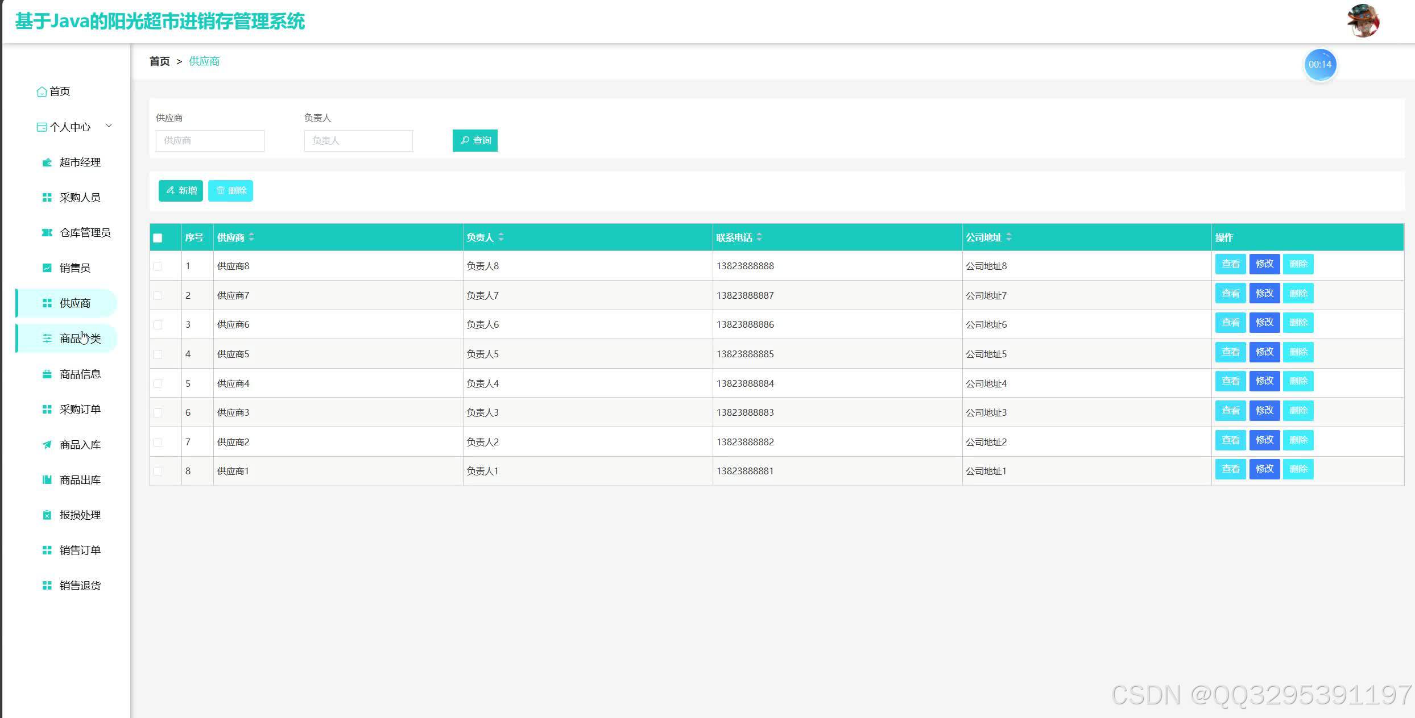Click 删除 in the 供应商2 row
The height and width of the screenshot is (718, 1415).
pyautogui.click(x=1298, y=440)
